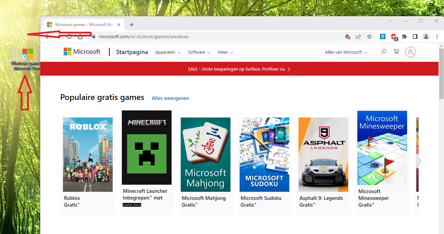Click the Microsoft Minesweeper title text
This screenshot has width=444, height=234.
(x=374, y=195)
